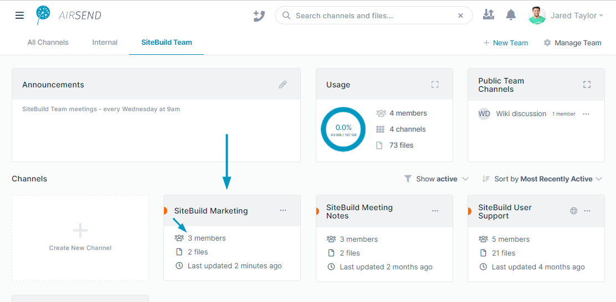
Task: Switch to the All Channels tab
Action: [x=48, y=43]
